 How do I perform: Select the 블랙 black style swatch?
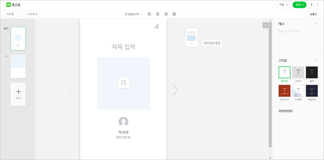tap(312, 73)
